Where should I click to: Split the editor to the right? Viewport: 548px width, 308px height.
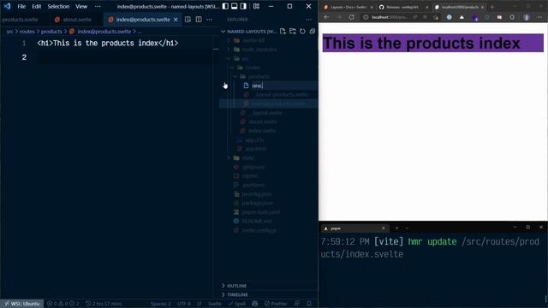(x=199, y=20)
